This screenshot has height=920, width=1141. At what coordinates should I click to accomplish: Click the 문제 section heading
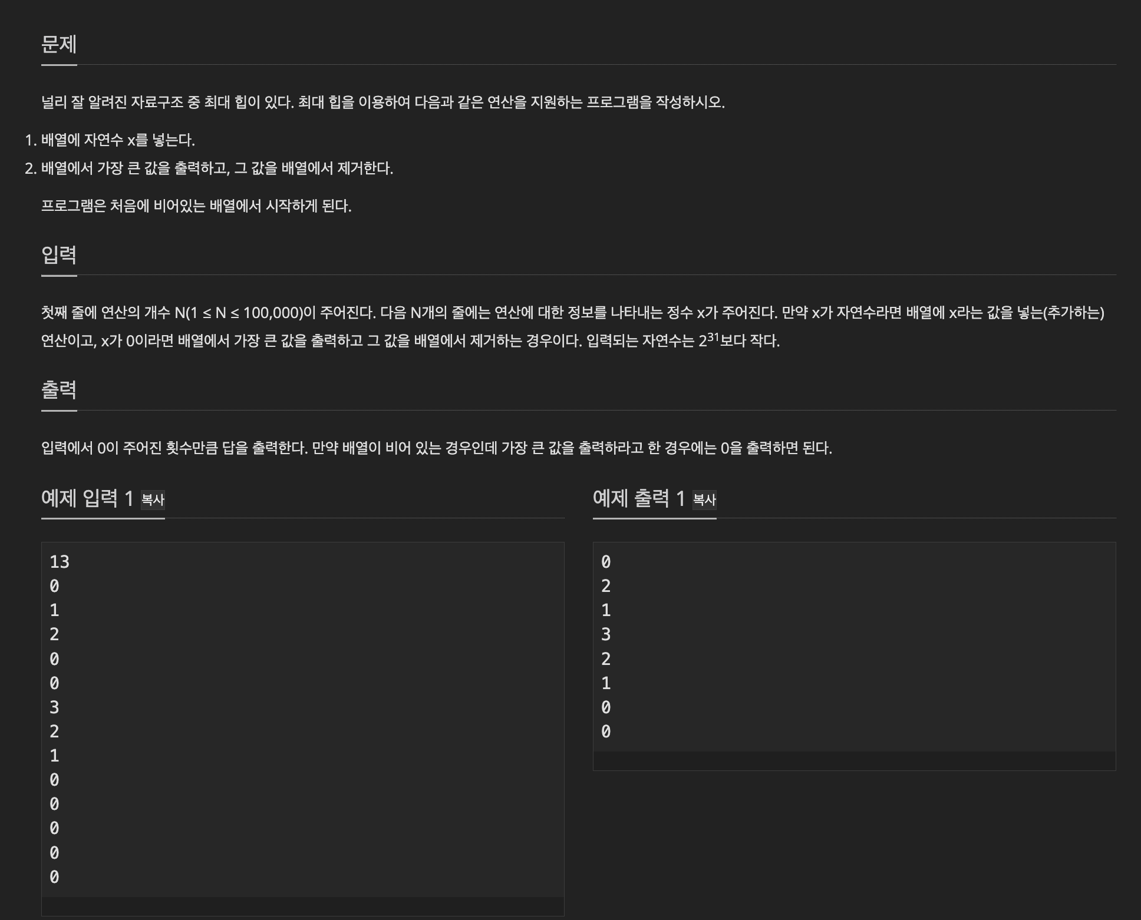(59, 44)
